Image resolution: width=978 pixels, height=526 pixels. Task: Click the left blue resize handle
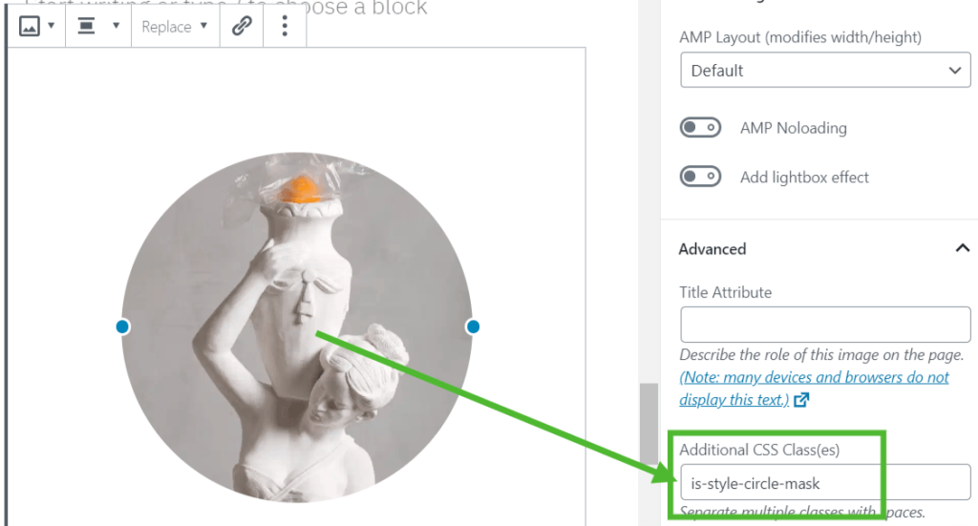122,326
